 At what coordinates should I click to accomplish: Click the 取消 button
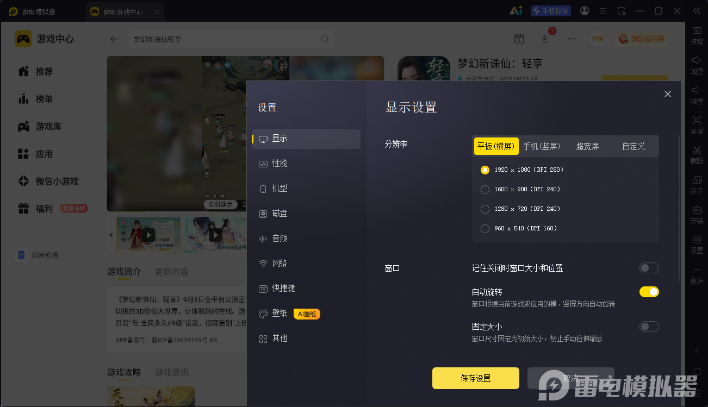coord(571,378)
